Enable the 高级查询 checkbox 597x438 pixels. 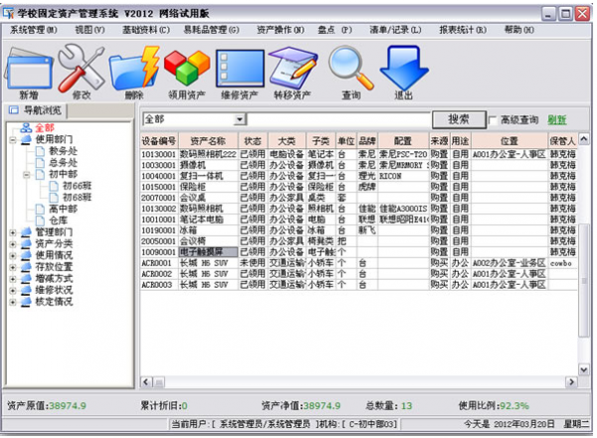(493, 120)
